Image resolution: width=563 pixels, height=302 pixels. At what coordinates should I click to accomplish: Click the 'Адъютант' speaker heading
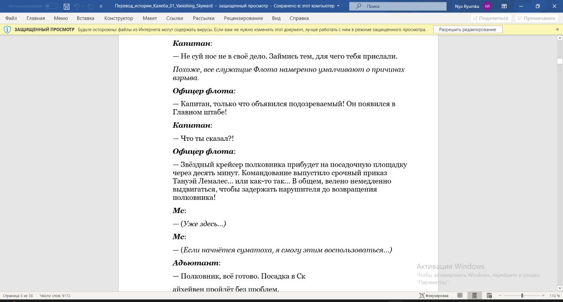click(195, 263)
